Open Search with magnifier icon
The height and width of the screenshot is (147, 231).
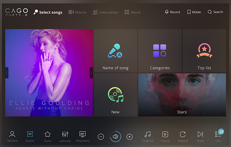pos(215,12)
